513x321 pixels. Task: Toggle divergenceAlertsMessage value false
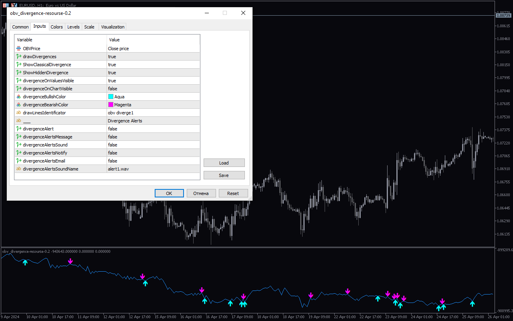click(153, 137)
